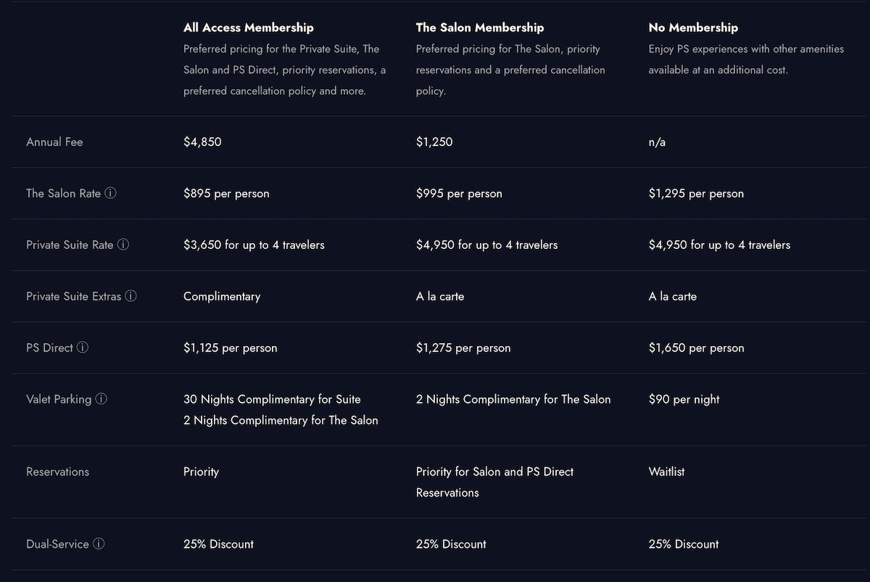Click the Reservations row label

pos(57,472)
